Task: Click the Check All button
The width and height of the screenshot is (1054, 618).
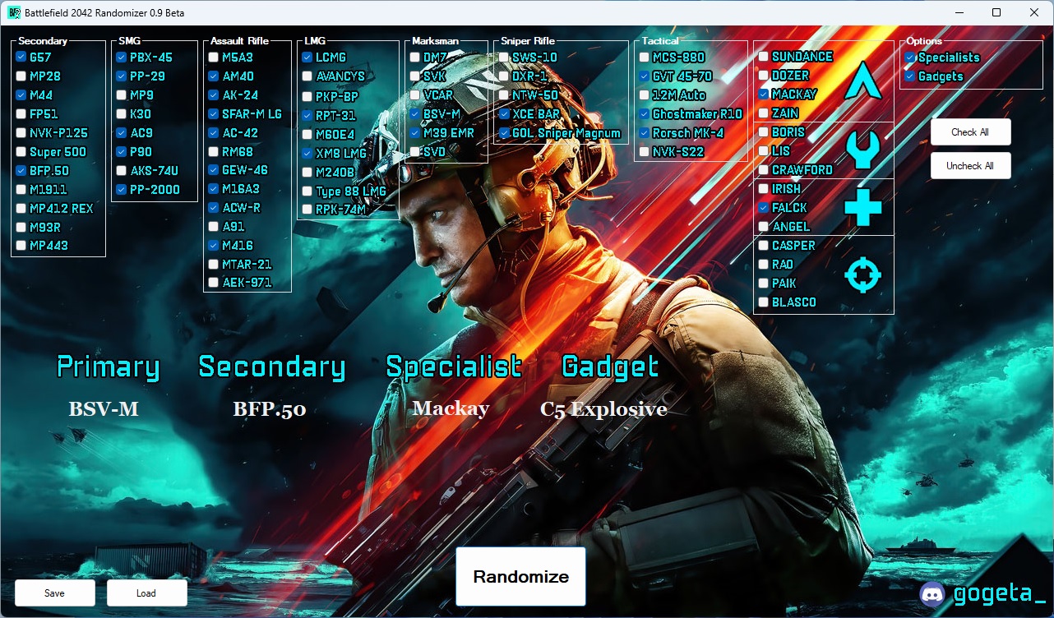Action: [970, 131]
